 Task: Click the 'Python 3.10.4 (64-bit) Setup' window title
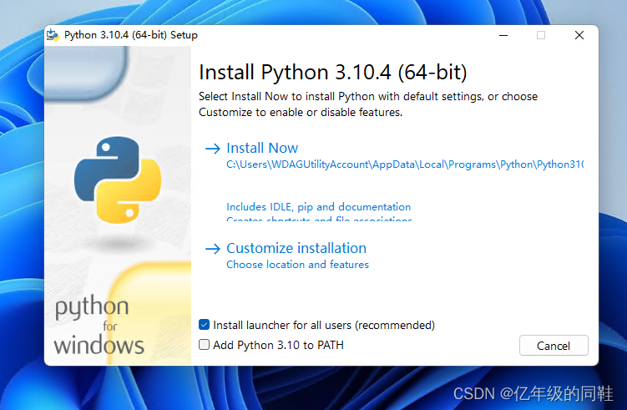131,35
